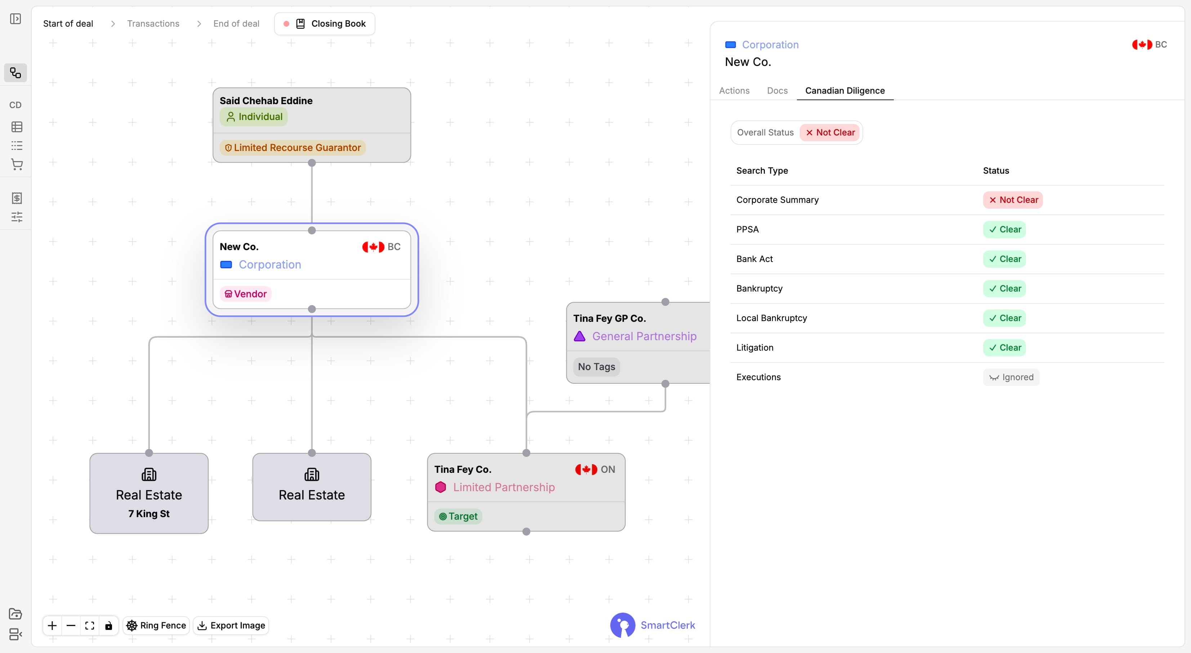This screenshot has width=1191, height=653.
Task: Select the checklist icon in the sidebar
Action: (16, 146)
